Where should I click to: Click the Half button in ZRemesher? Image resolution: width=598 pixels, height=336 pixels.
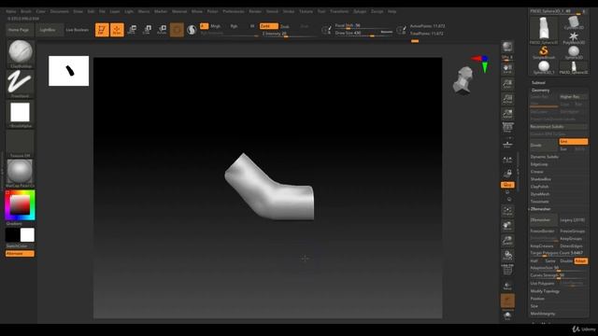click(x=534, y=261)
